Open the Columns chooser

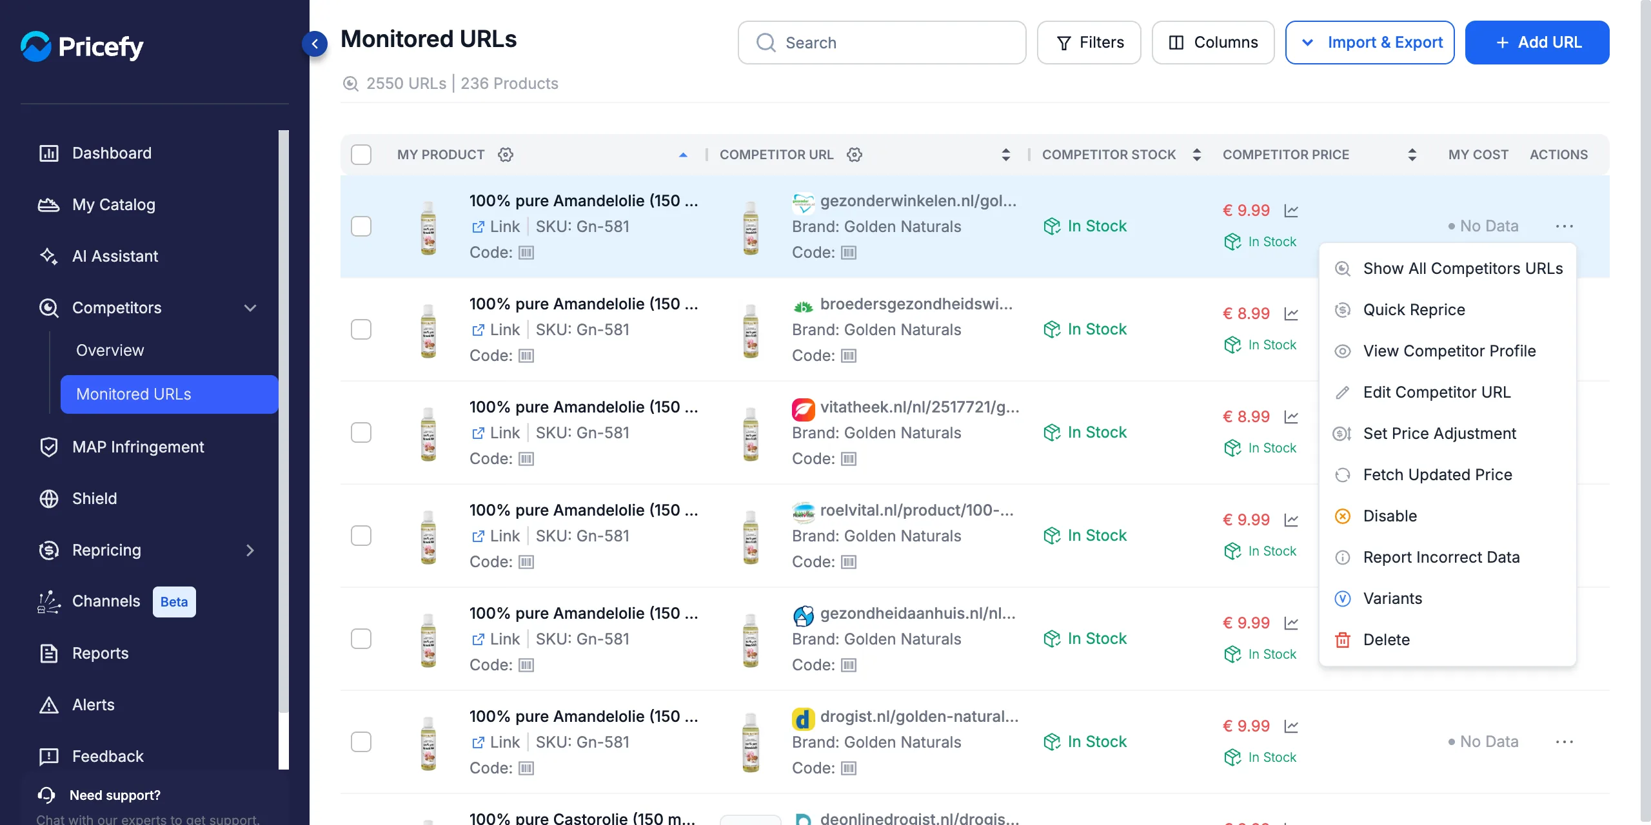click(x=1213, y=43)
